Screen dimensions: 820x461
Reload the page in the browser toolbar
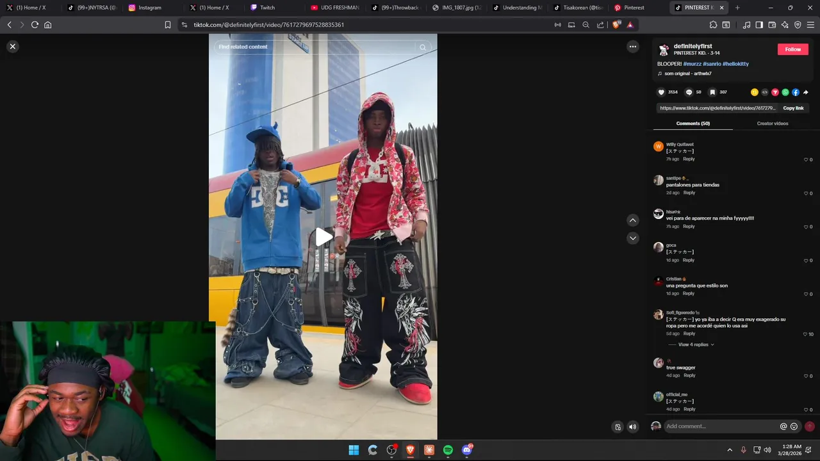tap(35, 25)
